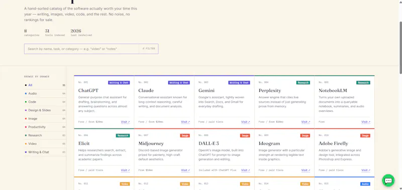Select the Image drawer

pos(45,119)
